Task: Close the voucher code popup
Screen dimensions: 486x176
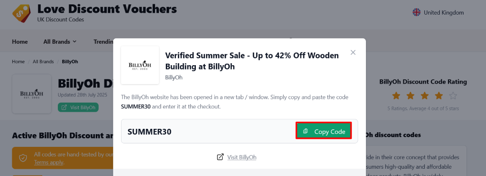Action: coord(353,53)
